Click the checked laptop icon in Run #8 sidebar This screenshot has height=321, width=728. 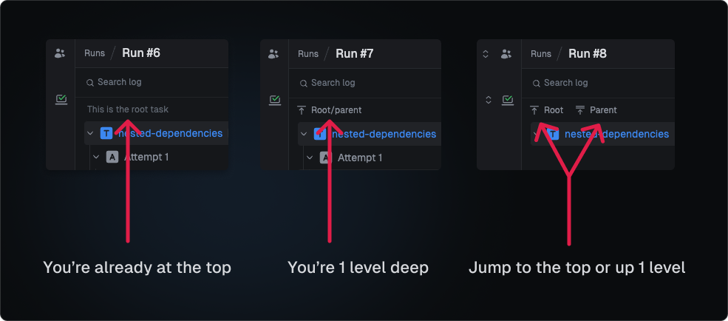click(508, 99)
